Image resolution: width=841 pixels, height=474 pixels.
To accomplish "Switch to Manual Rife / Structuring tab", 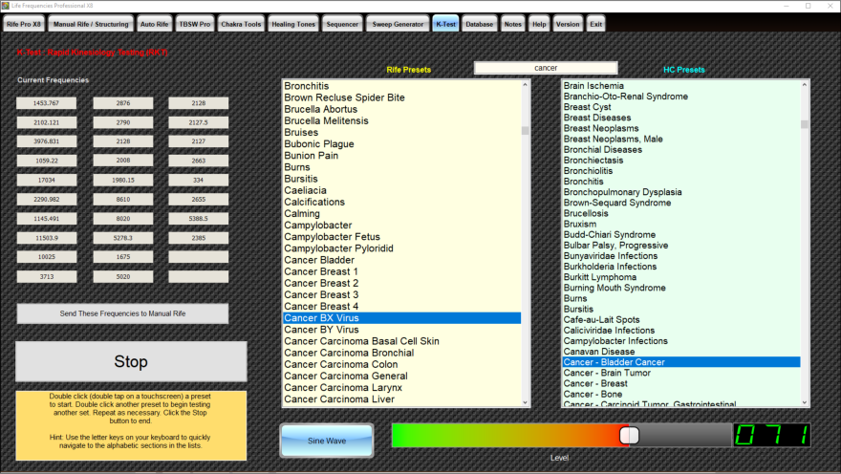I will tap(91, 24).
